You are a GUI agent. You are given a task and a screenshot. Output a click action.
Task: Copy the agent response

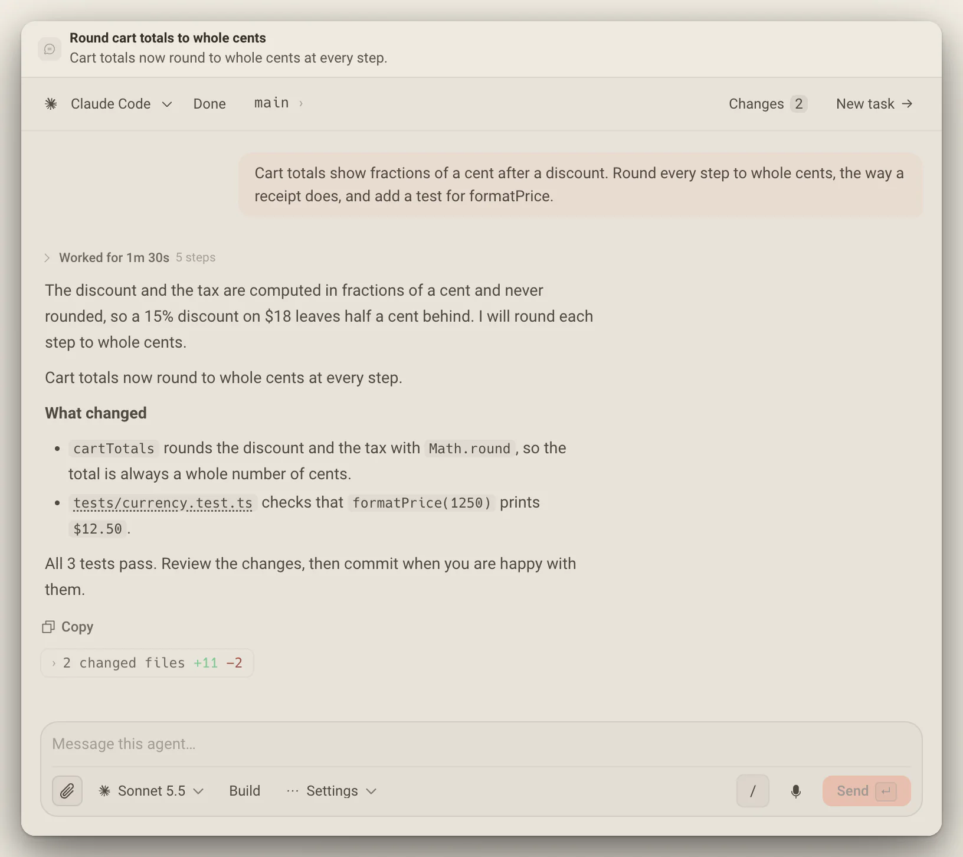[68, 627]
